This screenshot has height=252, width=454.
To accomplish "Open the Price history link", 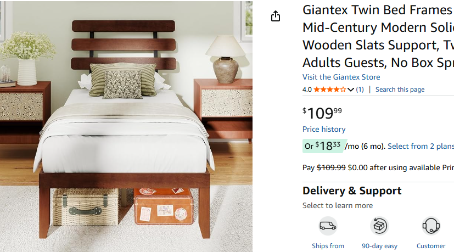I will pyautogui.click(x=324, y=129).
